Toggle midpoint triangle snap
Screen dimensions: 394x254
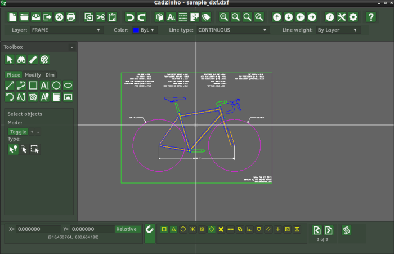point(173,229)
